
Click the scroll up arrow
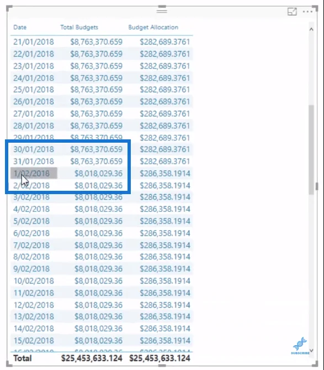tap(311, 29)
